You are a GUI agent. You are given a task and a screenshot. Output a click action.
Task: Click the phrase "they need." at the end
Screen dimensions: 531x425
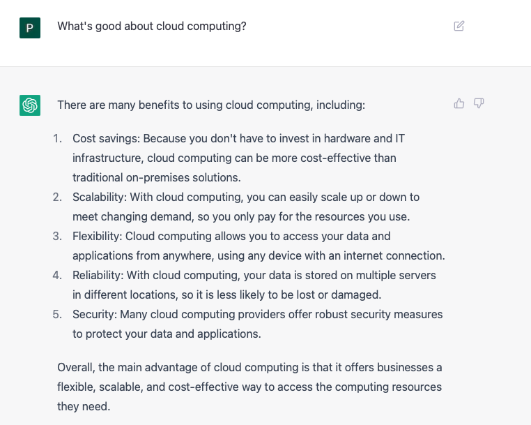coord(84,406)
